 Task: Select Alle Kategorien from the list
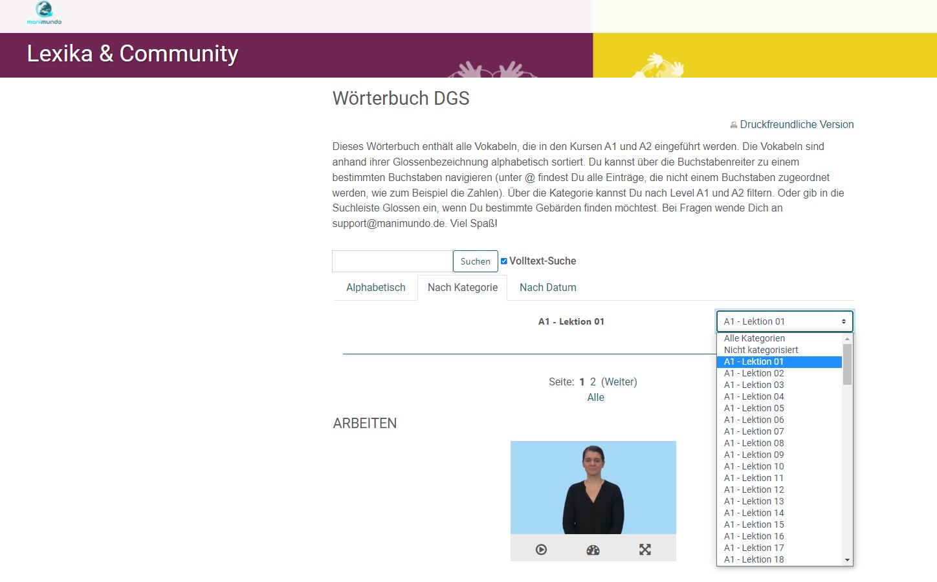click(x=755, y=338)
